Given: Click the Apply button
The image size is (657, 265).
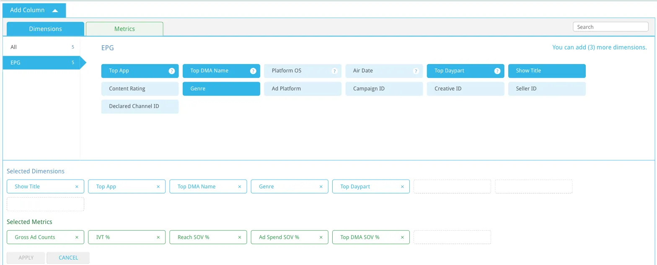Looking at the screenshot, I should [x=26, y=258].
